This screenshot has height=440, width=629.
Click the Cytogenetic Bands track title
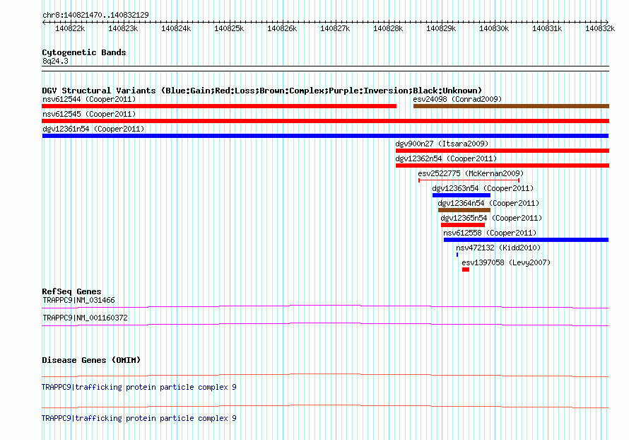pos(84,52)
